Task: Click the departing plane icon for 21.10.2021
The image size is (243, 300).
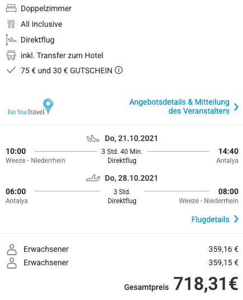Action: pyautogui.click(x=93, y=138)
